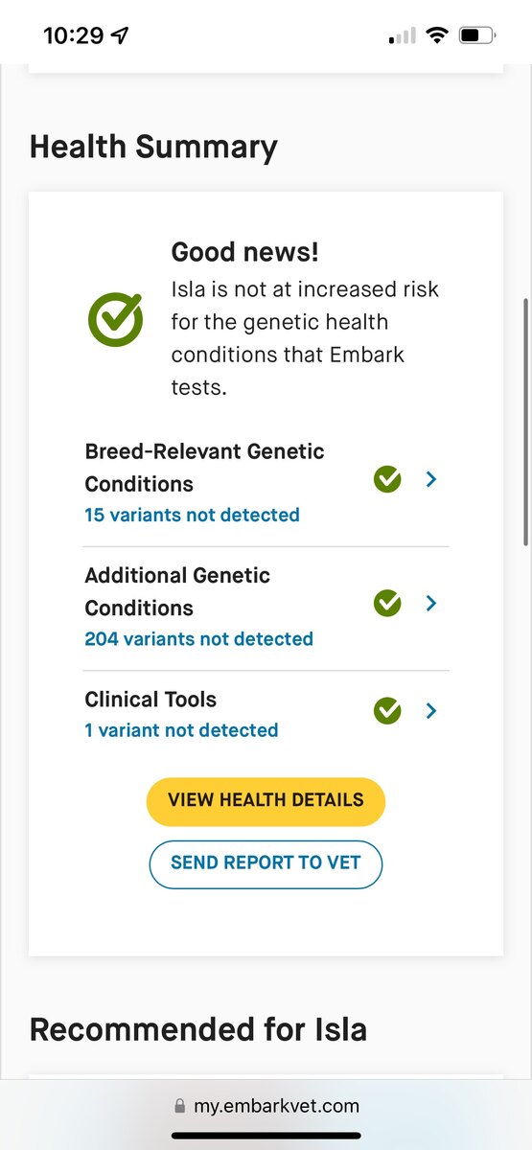Viewport: 532px width, 1150px height.
Task: Expand the Clinical Tools row chevron
Action: pyautogui.click(x=431, y=711)
